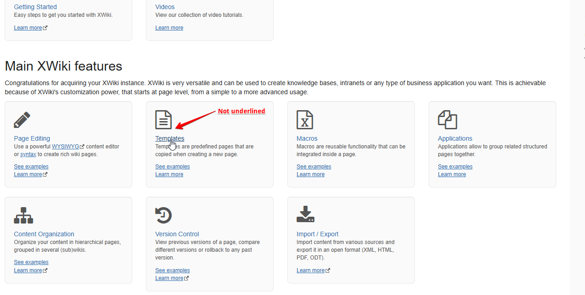Click the pencil icon above Page Editing
Screen dimensions: 585x295
[22, 120]
